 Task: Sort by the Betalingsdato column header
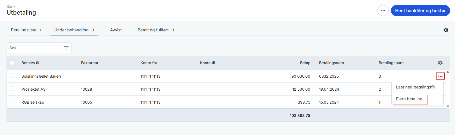pyautogui.click(x=331, y=63)
